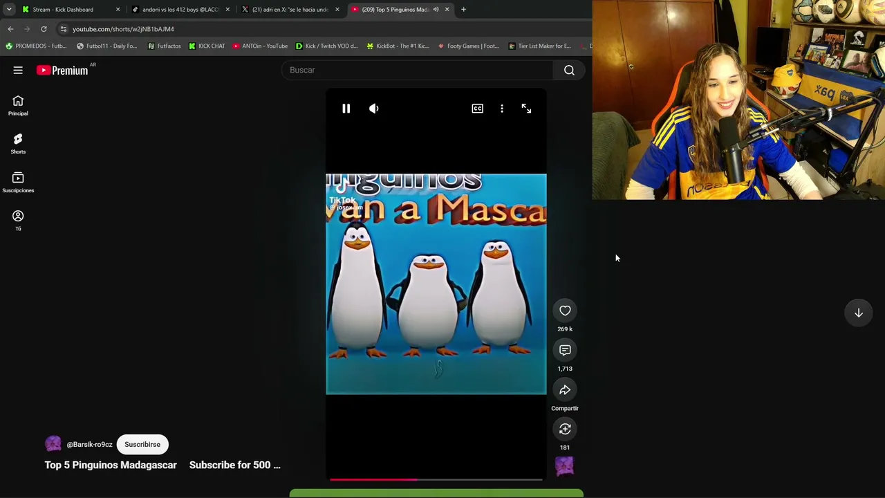
Task: Focus the Buscar search field
Action: (417, 70)
